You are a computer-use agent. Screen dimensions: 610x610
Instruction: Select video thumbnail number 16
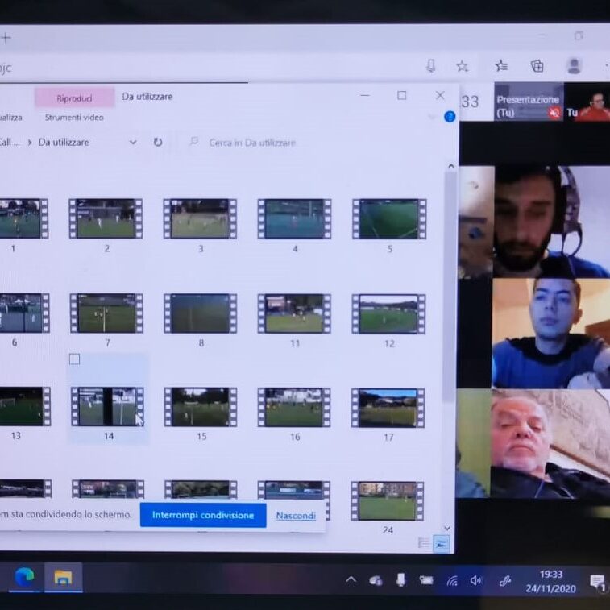(x=294, y=408)
